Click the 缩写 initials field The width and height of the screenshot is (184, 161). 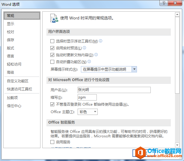pyautogui.click(x=87, y=97)
